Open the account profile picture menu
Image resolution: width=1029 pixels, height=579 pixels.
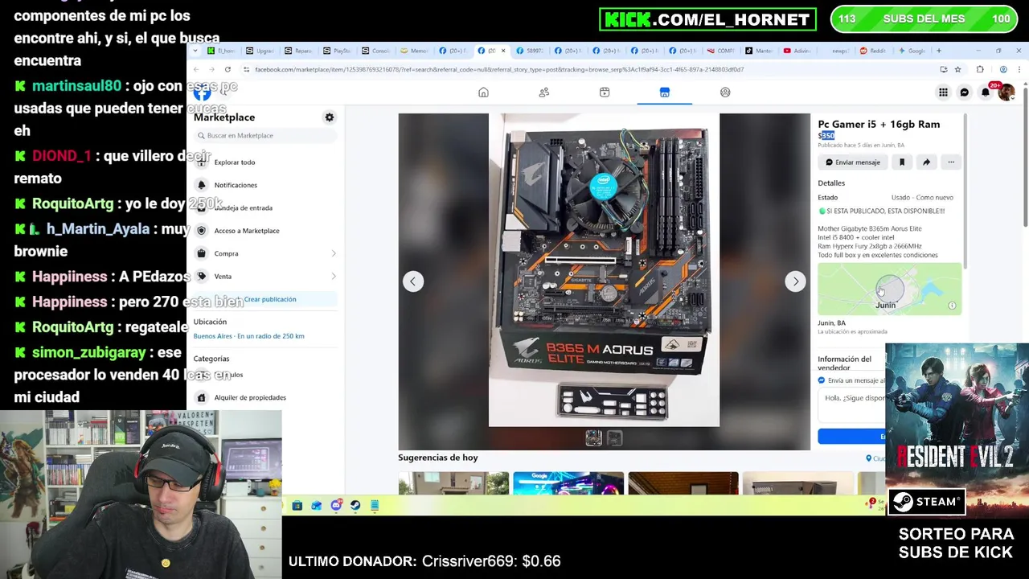[x=1006, y=92]
